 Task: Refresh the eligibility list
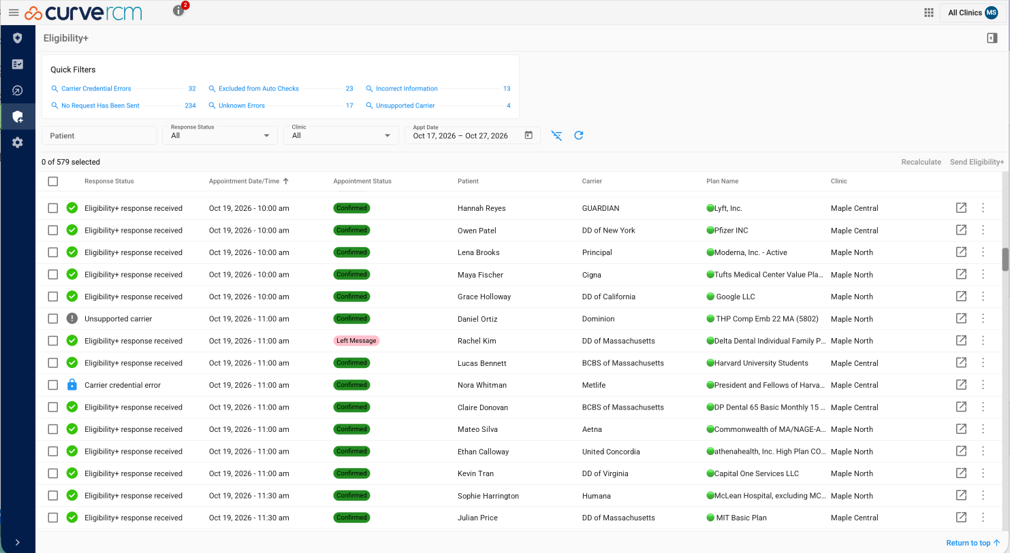(x=578, y=135)
